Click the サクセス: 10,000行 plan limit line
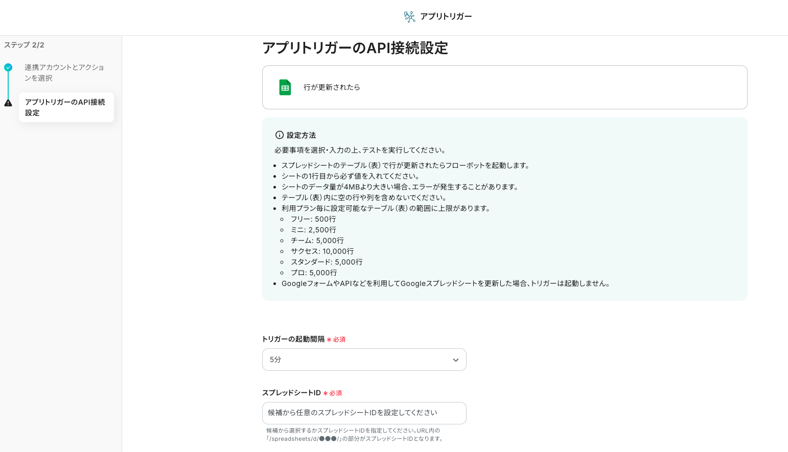Viewport: 788px width, 452px height. (x=322, y=251)
